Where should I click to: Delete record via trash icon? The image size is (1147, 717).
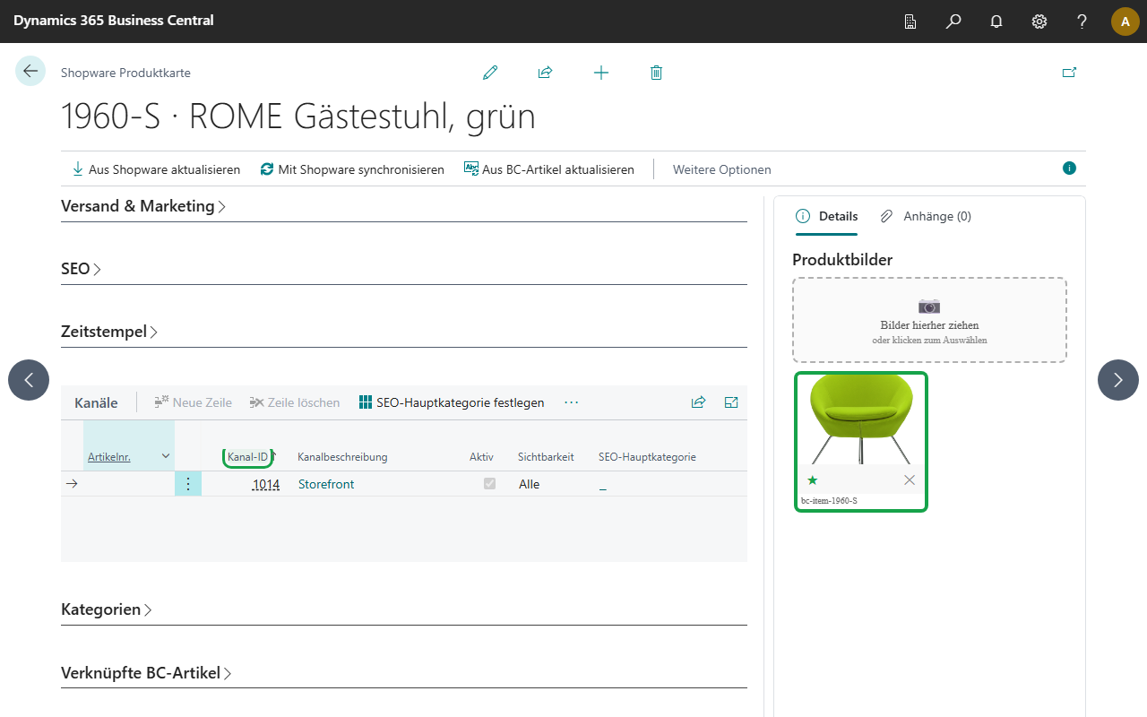click(x=656, y=73)
